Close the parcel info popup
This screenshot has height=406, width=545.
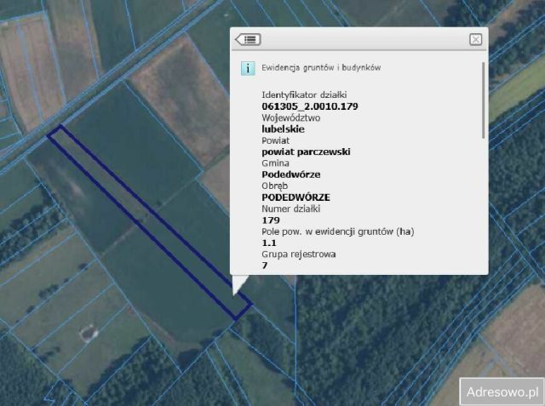[475, 40]
